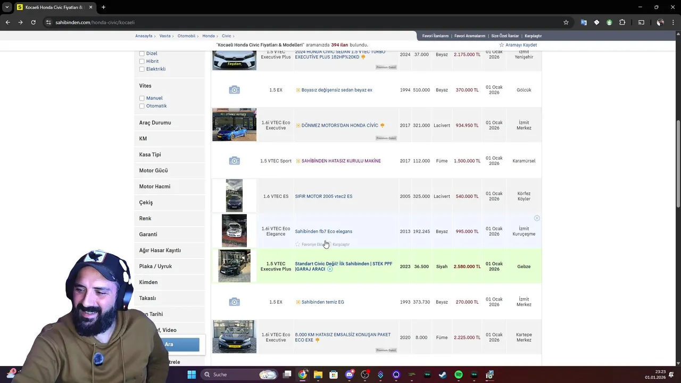Reload the page with the refresh icon

(33, 22)
